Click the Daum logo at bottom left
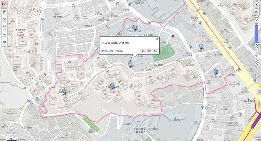This screenshot has height=141, width=261. (3, 139)
